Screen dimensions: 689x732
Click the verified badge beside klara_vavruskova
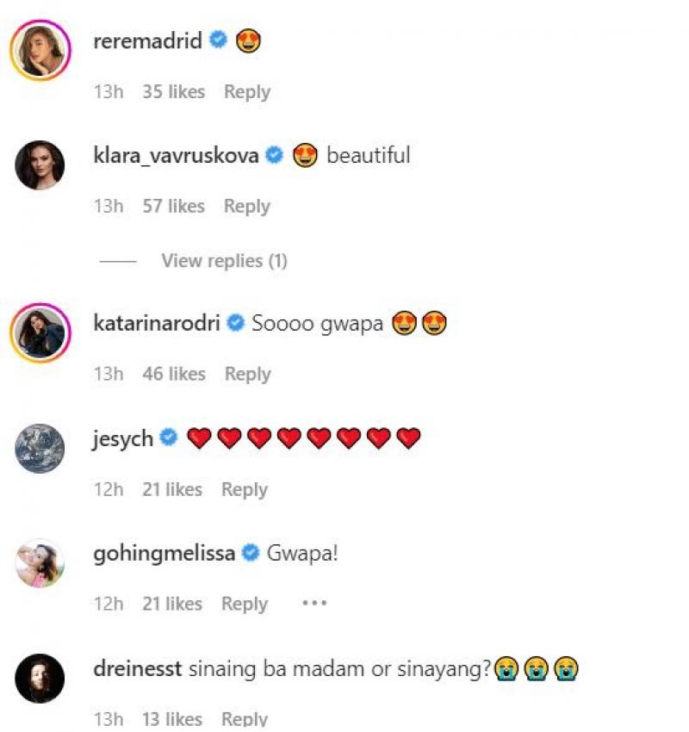click(x=276, y=156)
